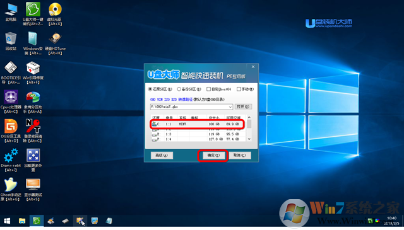The width and height of the screenshot is (404, 230).
Task: Click the partition list scrollbar thumb
Action: click(x=249, y=124)
